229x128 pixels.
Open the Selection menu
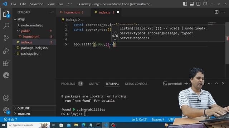36,4
